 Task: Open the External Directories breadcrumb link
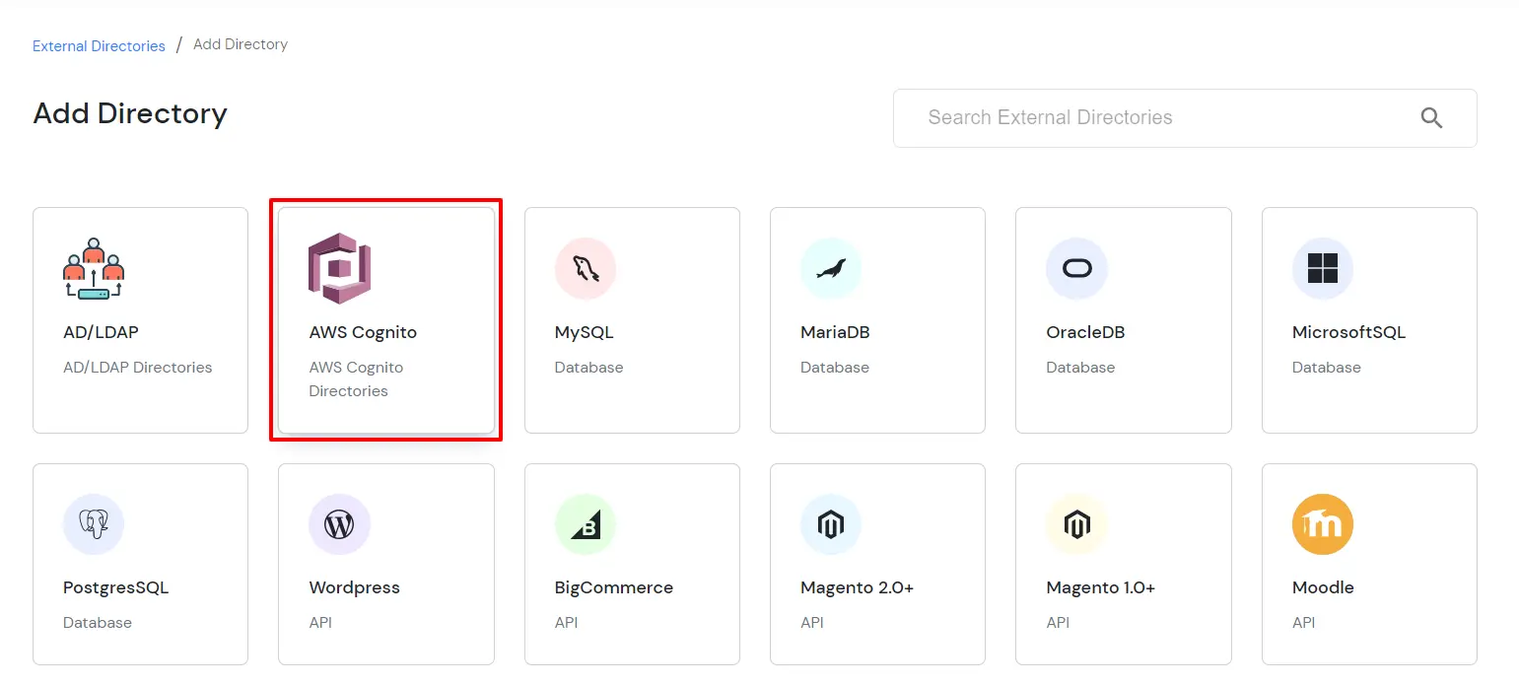[98, 45]
